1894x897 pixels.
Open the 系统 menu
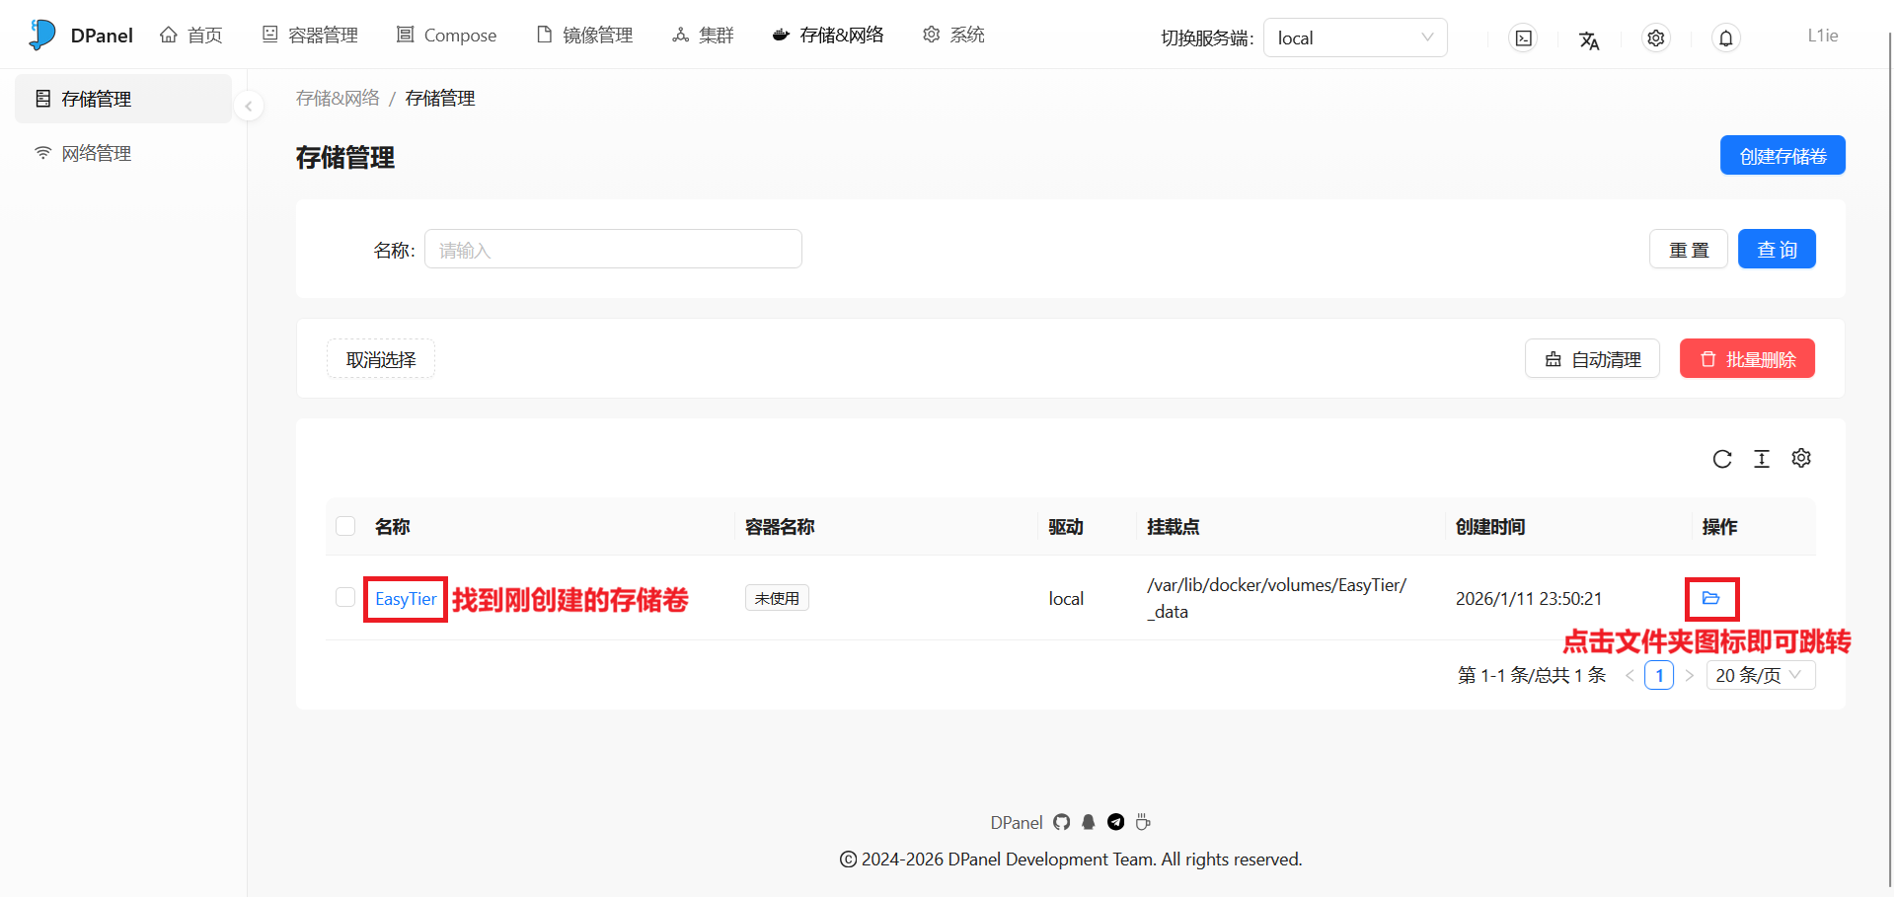point(953,36)
